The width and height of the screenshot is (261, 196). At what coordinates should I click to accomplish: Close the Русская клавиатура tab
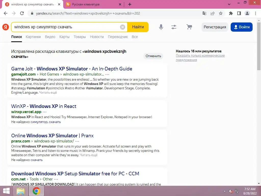point(120,5)
